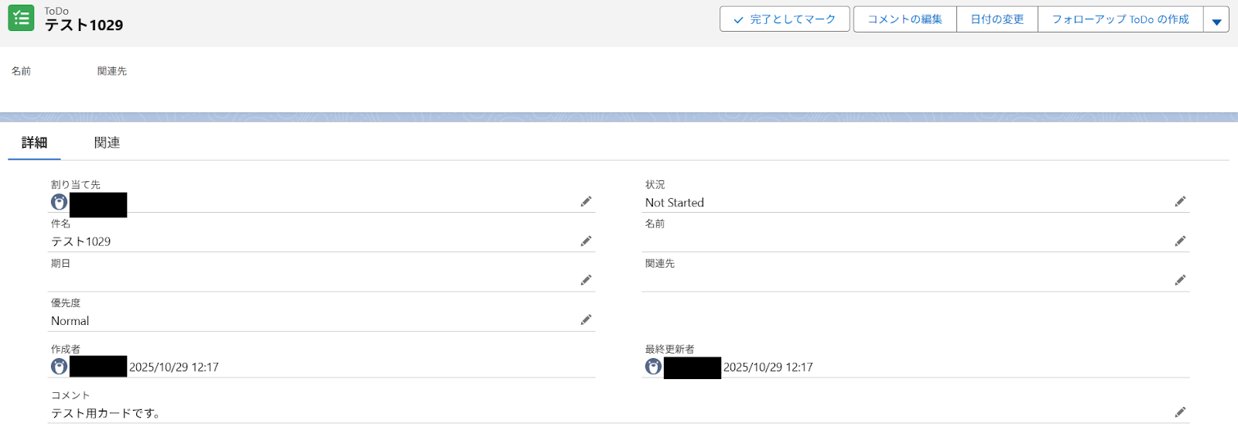
Task: Edit the コメント field pencil icon
Action: pyautogui.click(x=1180, y=412)
